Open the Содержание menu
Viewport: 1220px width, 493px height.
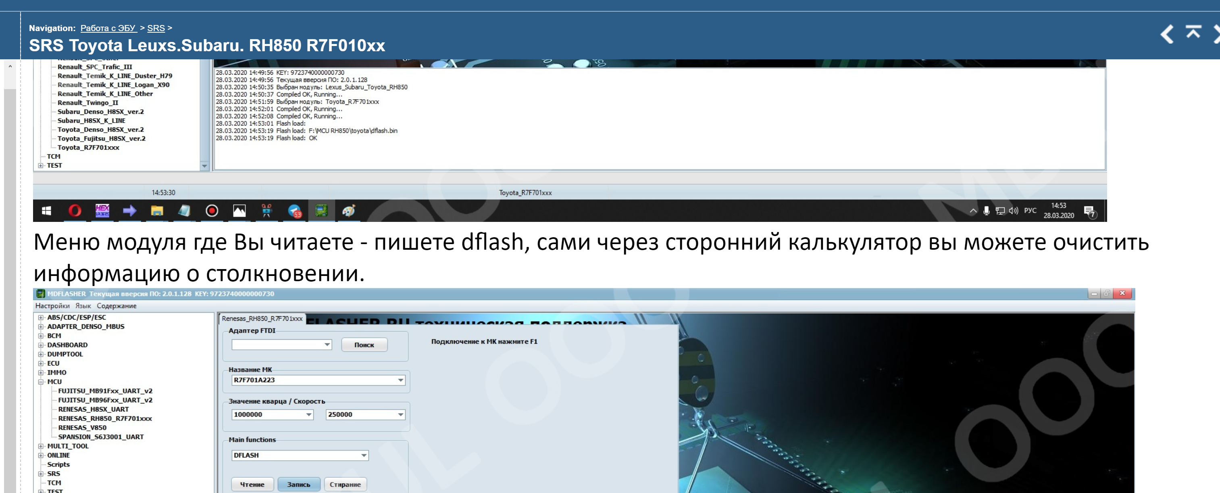point(117,306)
